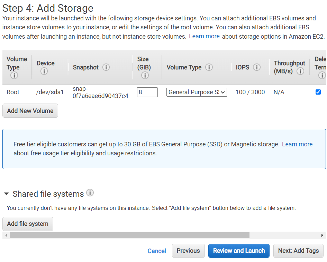This screenshot has width=327, height=262.
Task: Click the Device column info icon
Action: (x=44, y=71)
